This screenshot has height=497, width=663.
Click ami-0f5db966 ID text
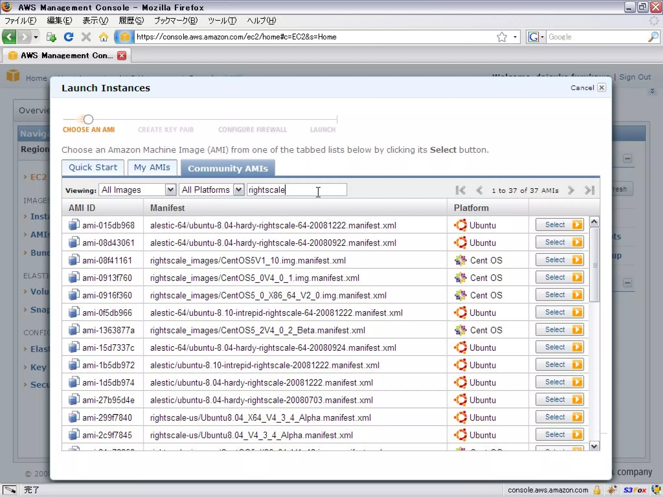[107, 313]
